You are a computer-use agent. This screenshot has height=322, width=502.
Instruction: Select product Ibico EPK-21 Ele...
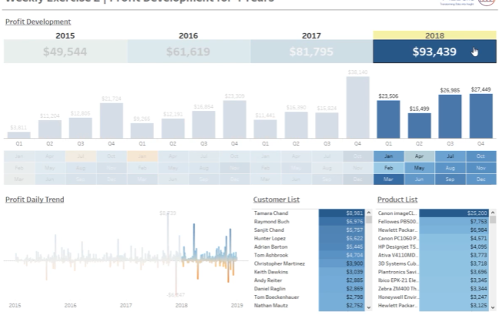433,280
